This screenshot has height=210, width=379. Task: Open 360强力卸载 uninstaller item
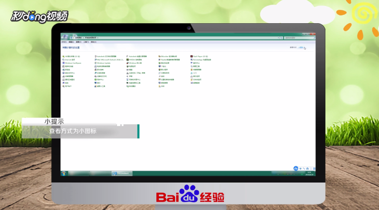click(x=71, y=56)
